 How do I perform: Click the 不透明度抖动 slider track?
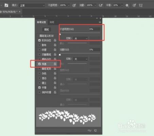(x=80, y=33)
